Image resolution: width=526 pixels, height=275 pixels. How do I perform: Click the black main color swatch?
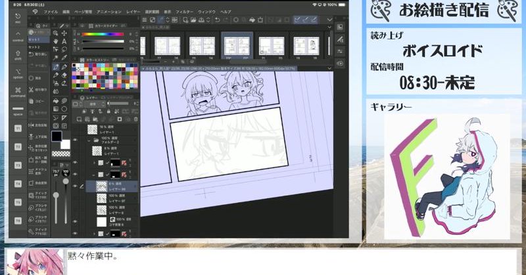(57, 137)
